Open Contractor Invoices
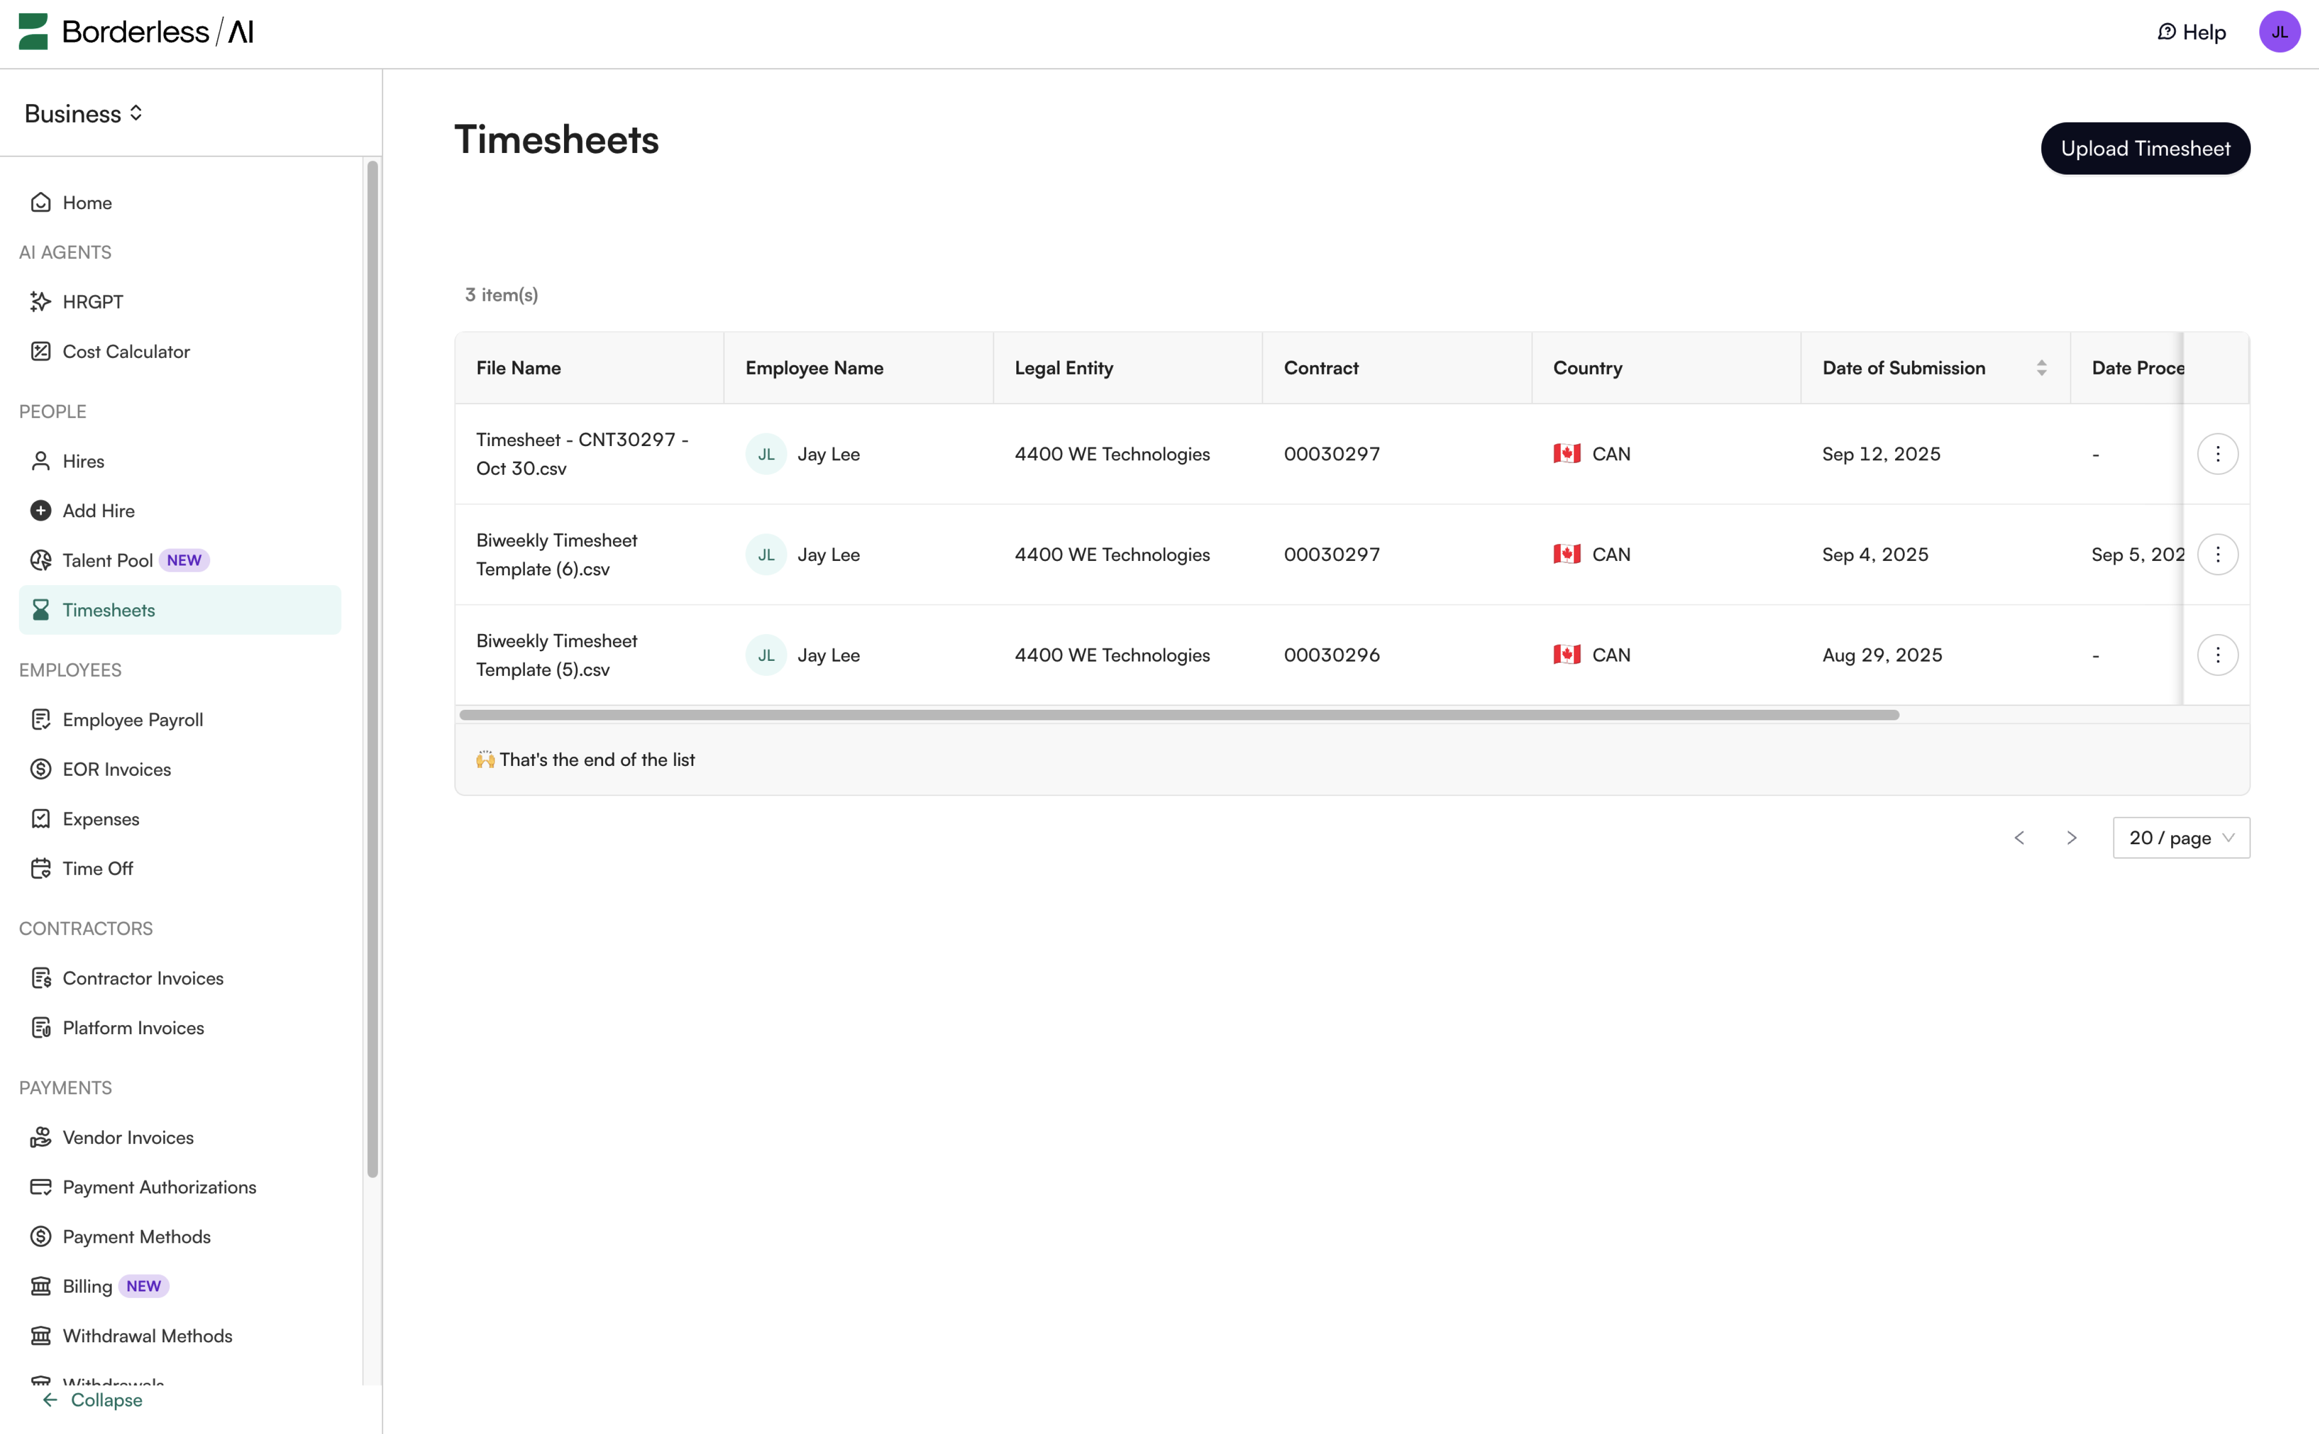 coord(142,978)
